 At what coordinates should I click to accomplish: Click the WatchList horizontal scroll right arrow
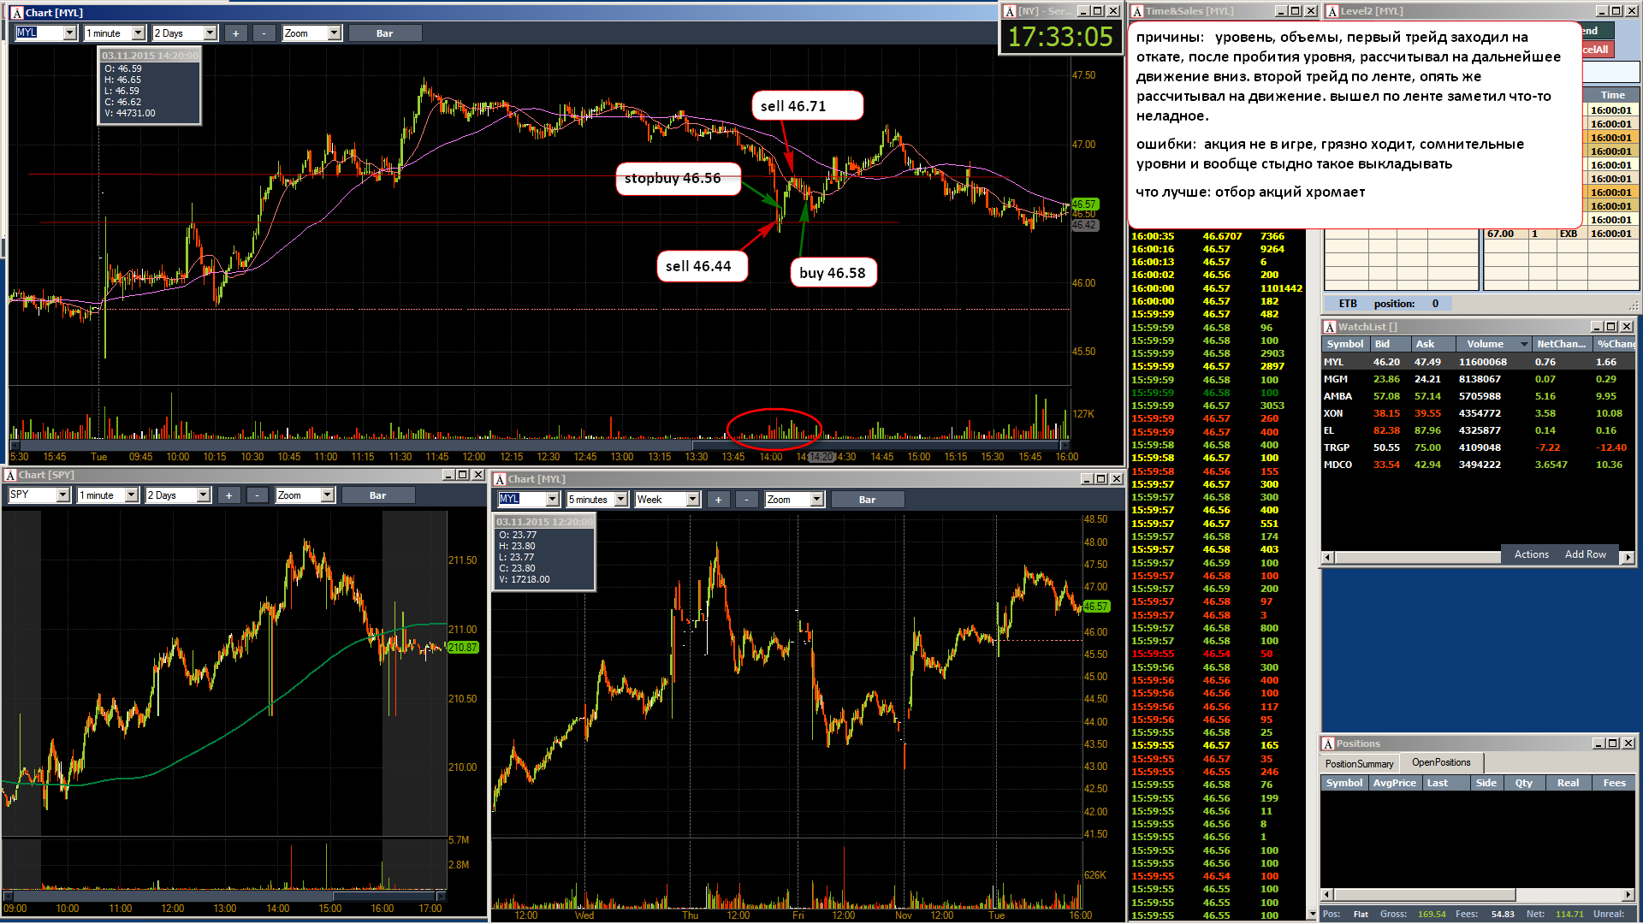coord(1628,558)
